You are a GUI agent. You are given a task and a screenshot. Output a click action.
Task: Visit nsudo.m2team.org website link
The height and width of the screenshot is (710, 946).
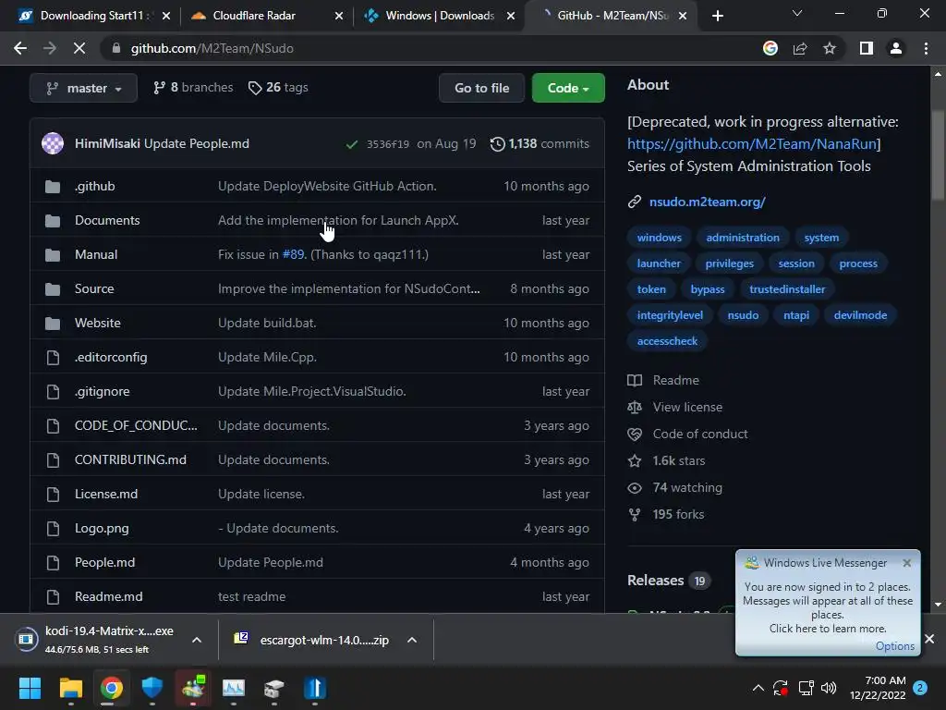pyautogui.click(x=707, y=202)
